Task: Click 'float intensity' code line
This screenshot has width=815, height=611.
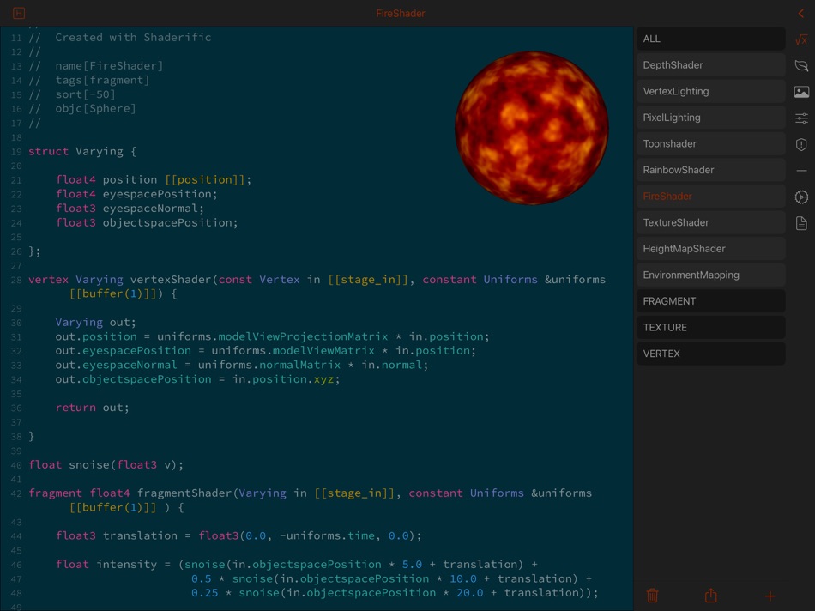Action: click(x=297, y=564)
